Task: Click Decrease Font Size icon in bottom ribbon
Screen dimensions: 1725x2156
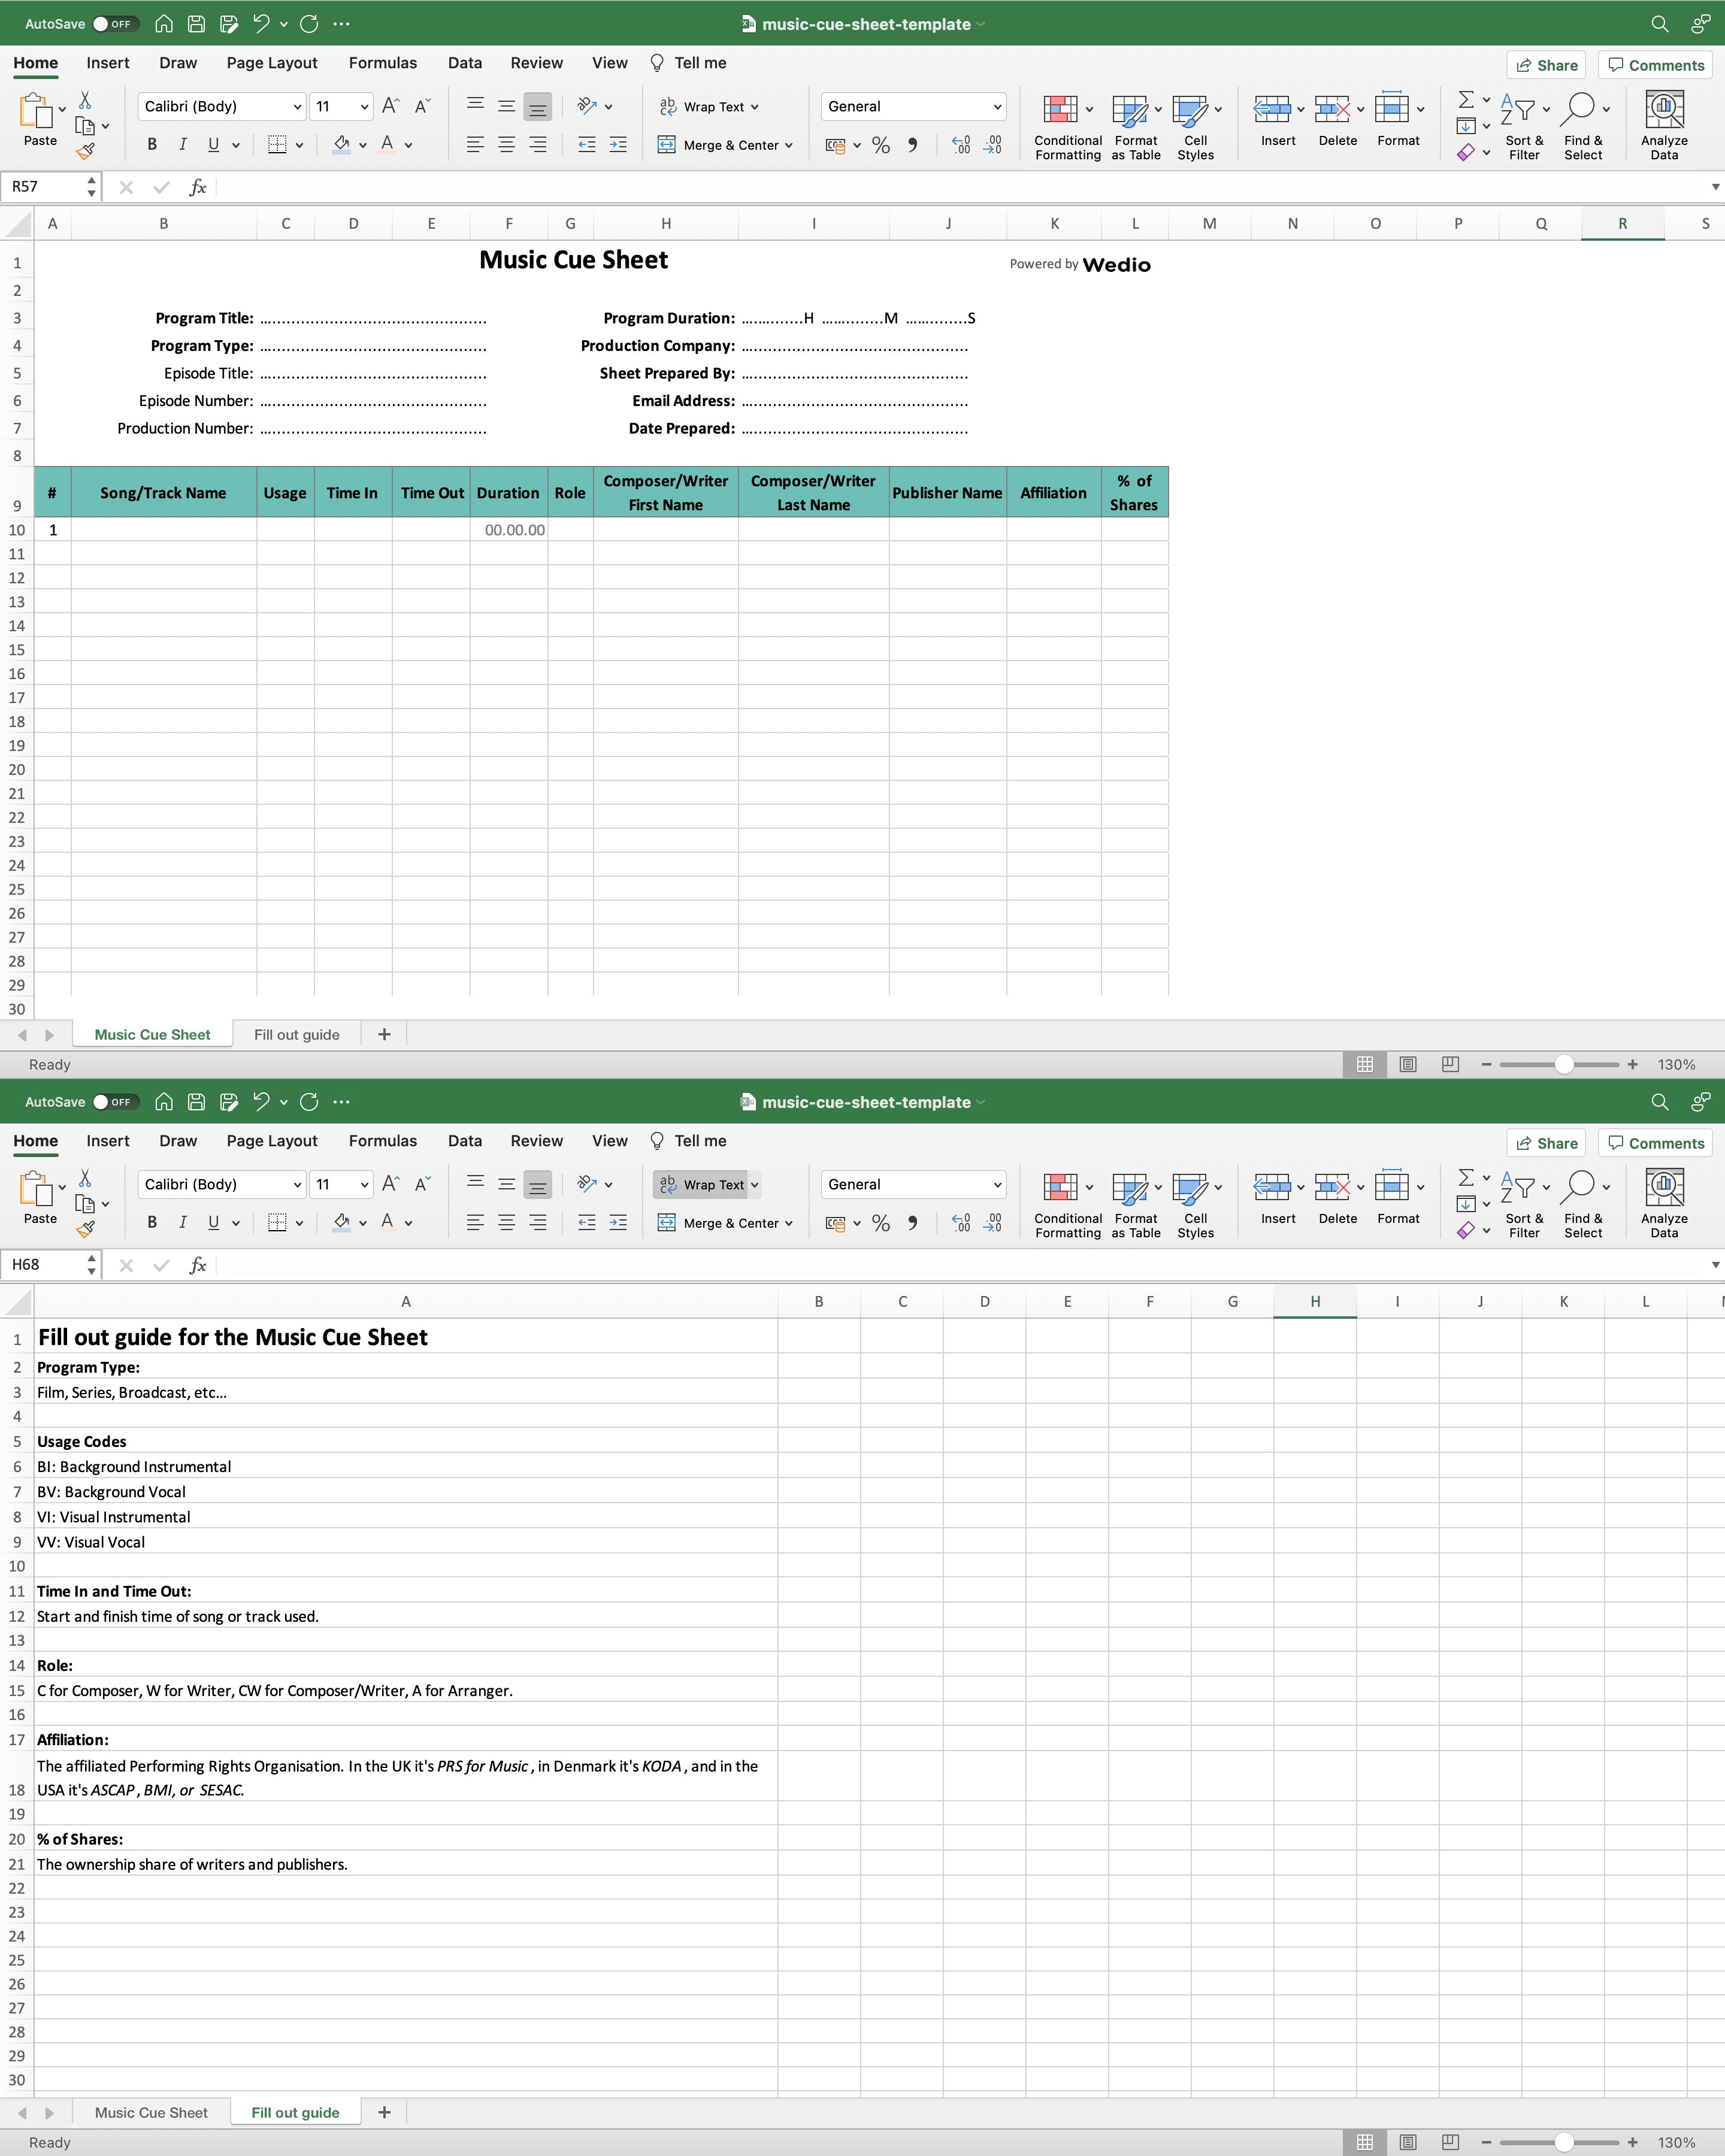Action: click(423, 1184)
